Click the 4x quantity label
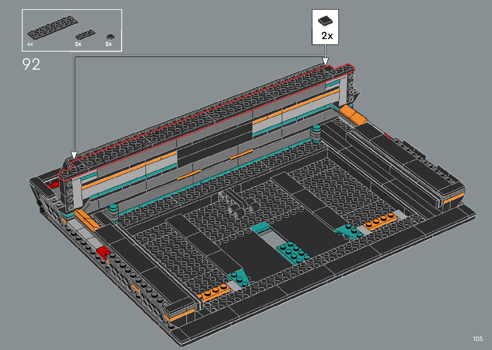The width and height of the screenshot is (492, 350). [x=30, y=44]
